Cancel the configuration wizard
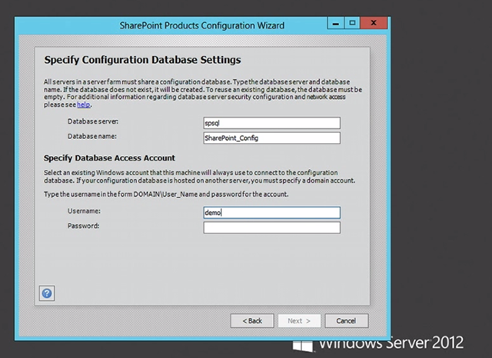Screen dimensions: 492x358 click(347, 320)
